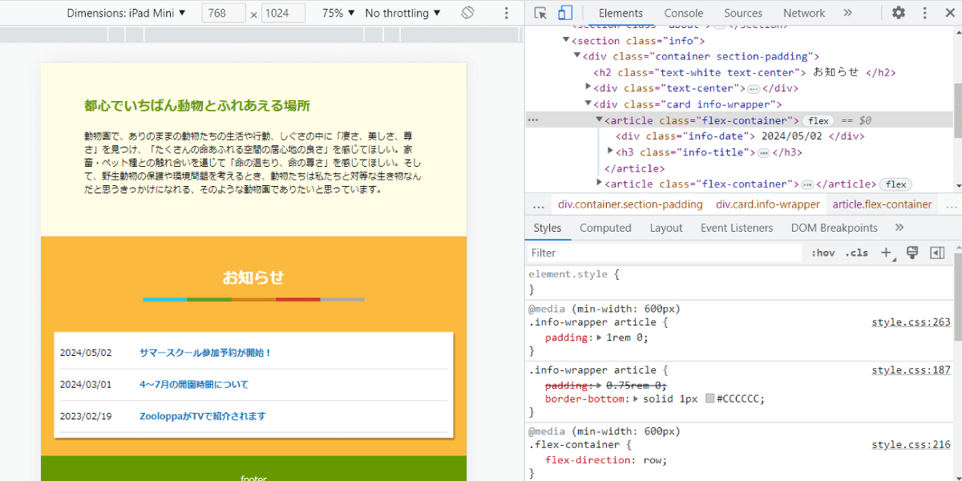Viewport: 962px width, 481px height.
Task: Switch to the Console tab
Action: 684,13
